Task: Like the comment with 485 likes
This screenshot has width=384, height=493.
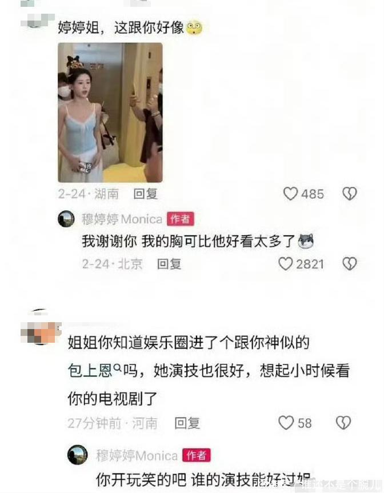Action: coord(290,194)
